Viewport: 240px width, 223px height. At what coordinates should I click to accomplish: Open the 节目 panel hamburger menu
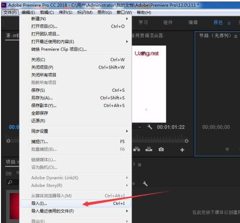[x=236, y=36]
